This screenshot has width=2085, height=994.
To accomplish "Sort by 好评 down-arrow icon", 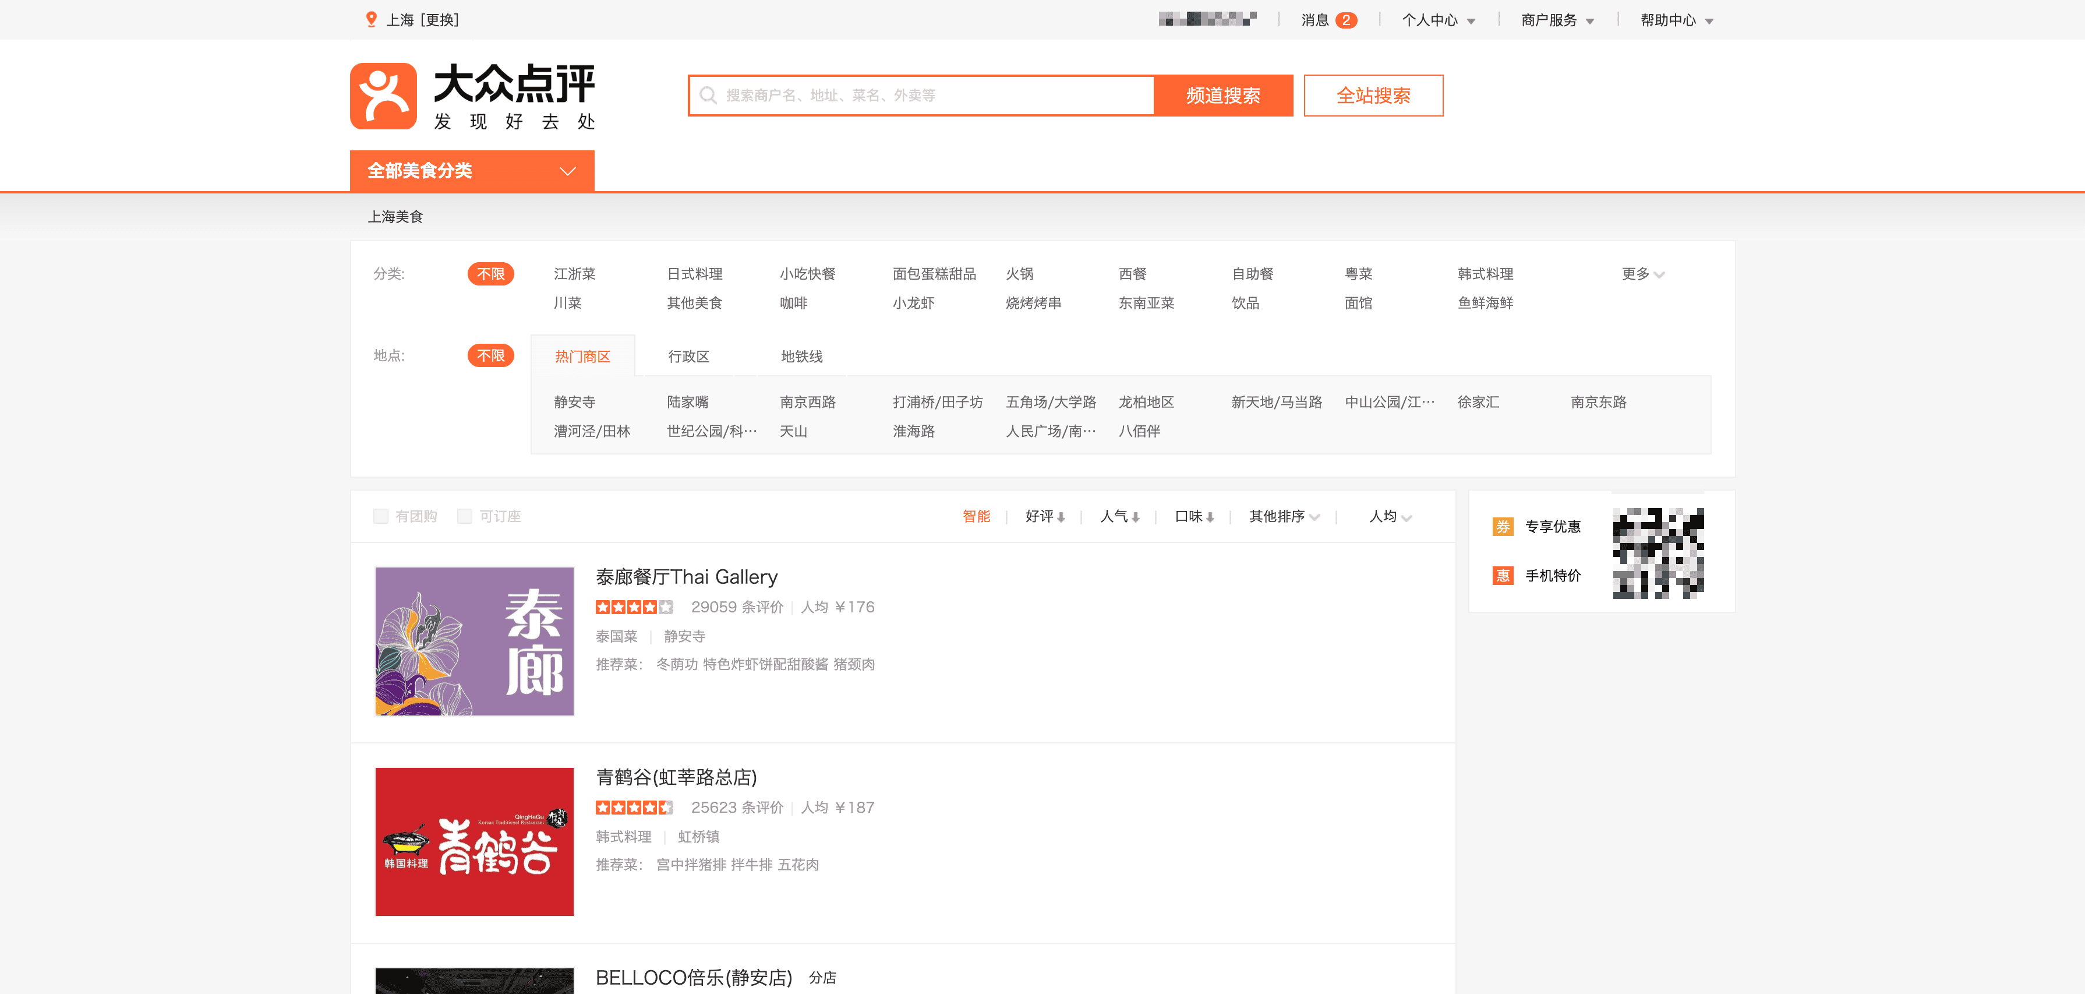I will pos(1061,517).
